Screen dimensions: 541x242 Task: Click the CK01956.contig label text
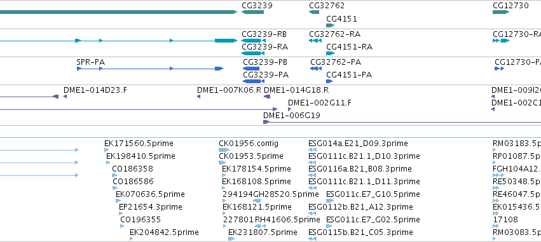pos(249,144)
